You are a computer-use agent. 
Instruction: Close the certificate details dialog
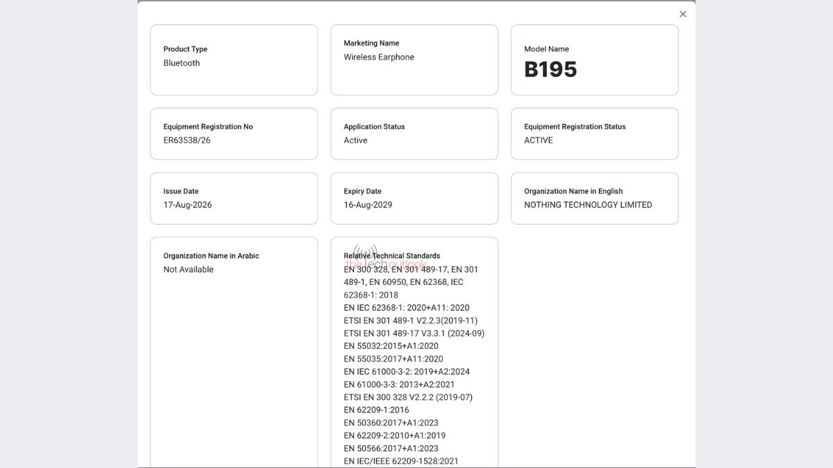tap(682, 14)
